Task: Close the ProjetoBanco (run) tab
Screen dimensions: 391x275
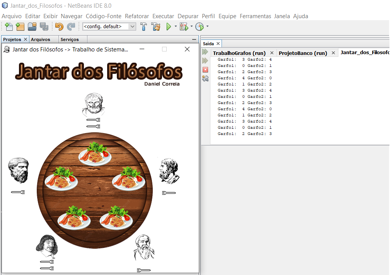Action: (x=333, y=53)
